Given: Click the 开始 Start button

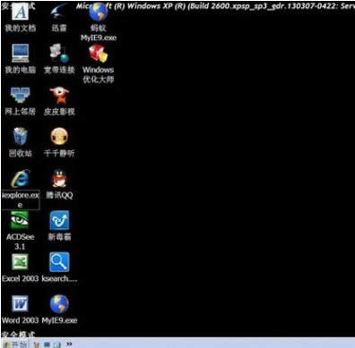Looking at the screenshot, I should tap(15, 344).
